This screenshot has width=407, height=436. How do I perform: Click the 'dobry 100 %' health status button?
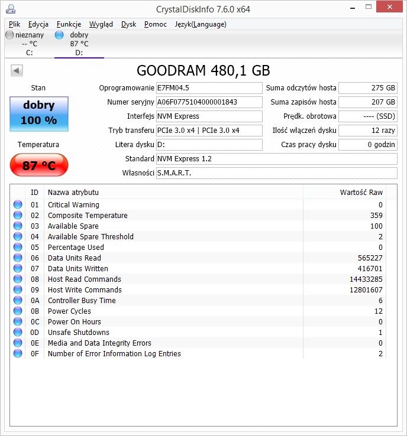[39, 114]
